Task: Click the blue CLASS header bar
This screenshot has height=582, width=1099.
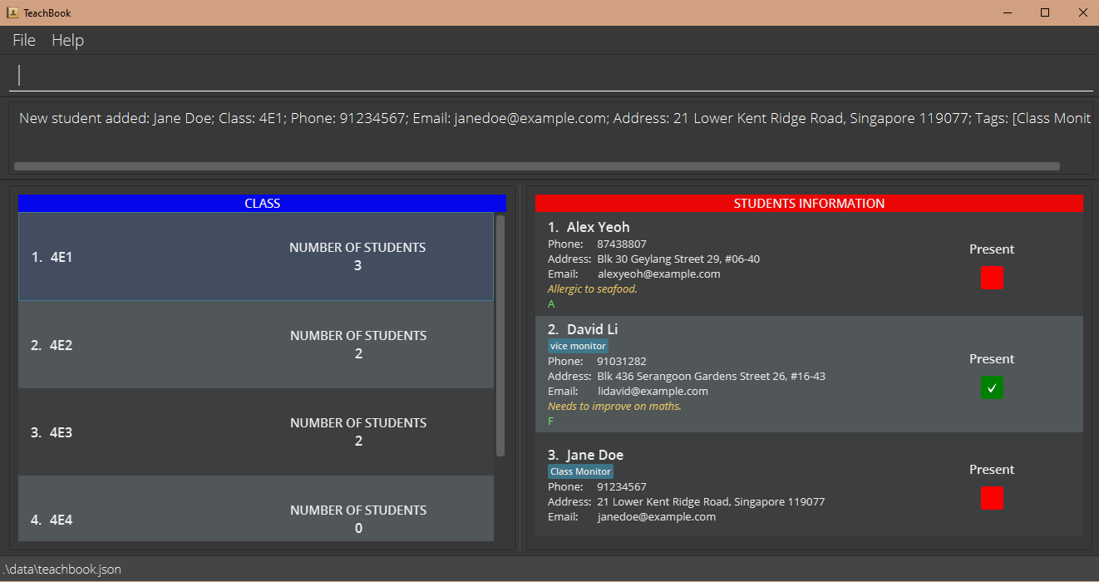Action: tap(262, 203)
